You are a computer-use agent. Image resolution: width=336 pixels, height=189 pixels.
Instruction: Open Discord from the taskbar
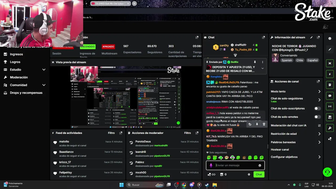point(192,185)
